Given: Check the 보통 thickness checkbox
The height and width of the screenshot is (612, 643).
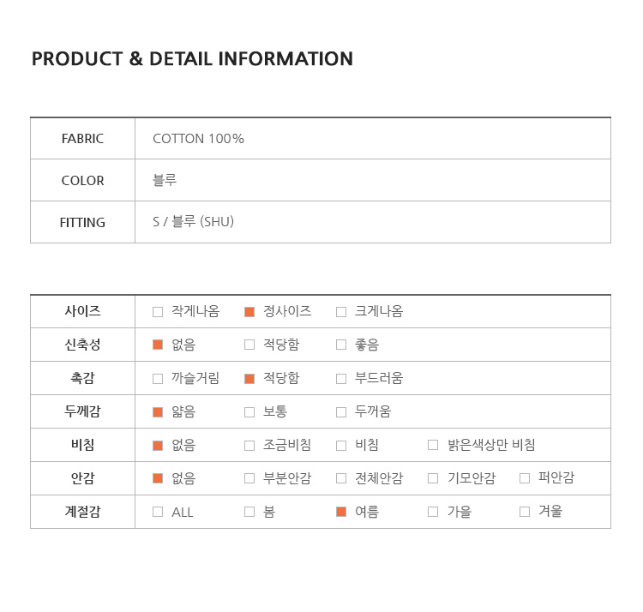Looking at the screenshot, I should click(x=249, y=412).
